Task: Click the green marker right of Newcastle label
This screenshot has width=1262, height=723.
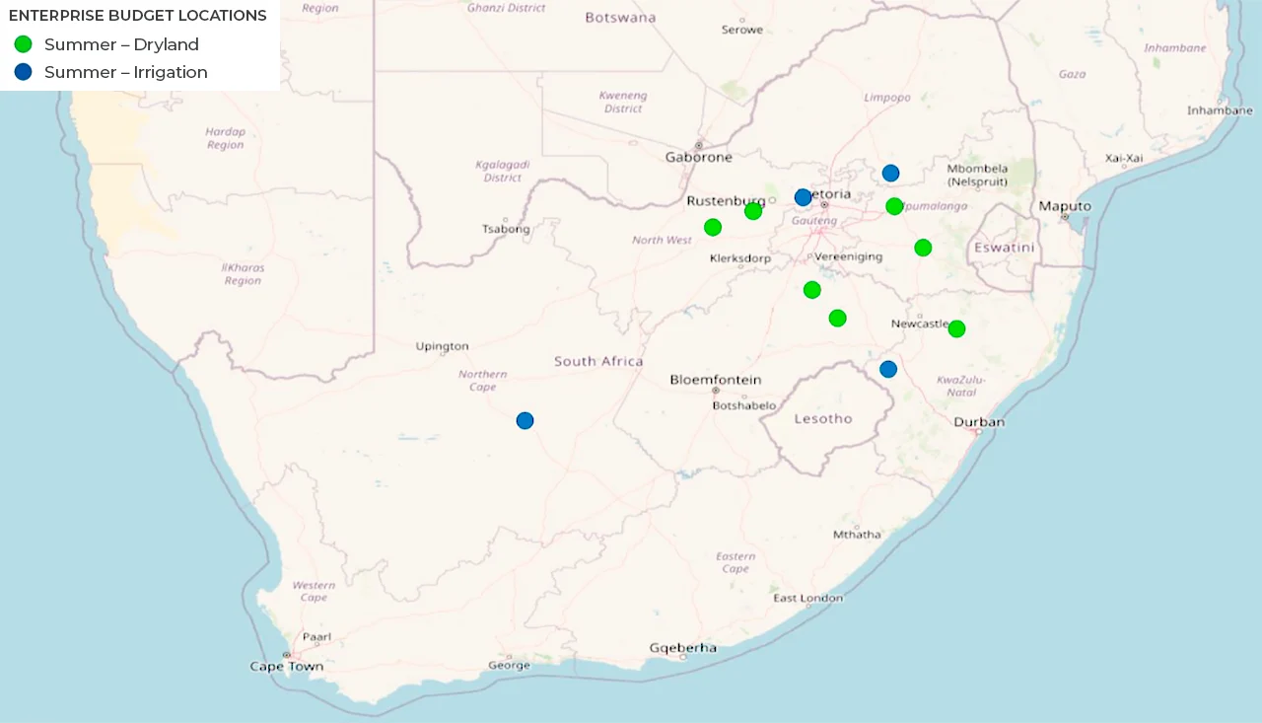Action: coord(956,328)
